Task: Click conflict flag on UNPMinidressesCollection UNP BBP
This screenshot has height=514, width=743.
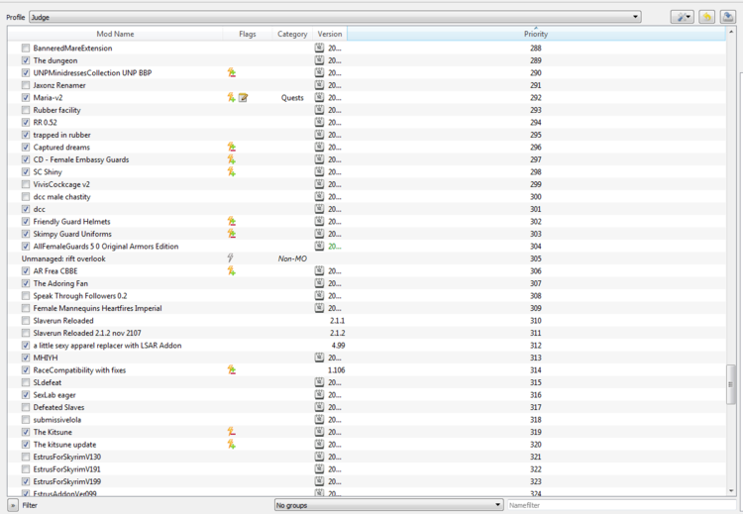Action: [231, 73]
